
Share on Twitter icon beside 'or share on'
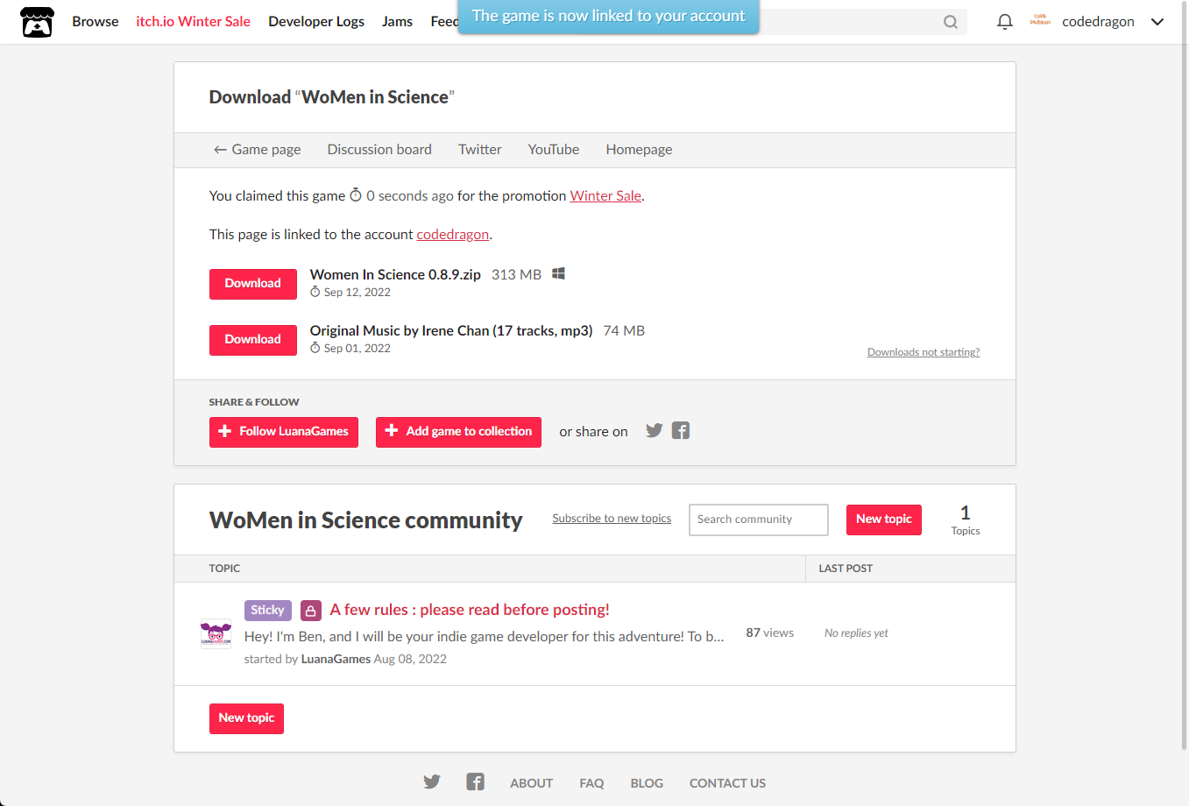point(654,430)
